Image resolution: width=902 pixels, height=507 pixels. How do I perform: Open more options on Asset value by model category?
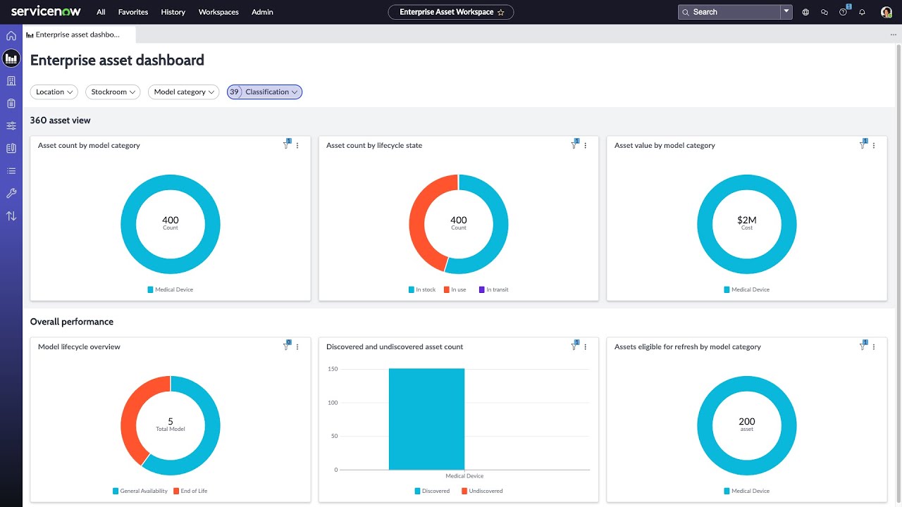[x=874, y=146]
